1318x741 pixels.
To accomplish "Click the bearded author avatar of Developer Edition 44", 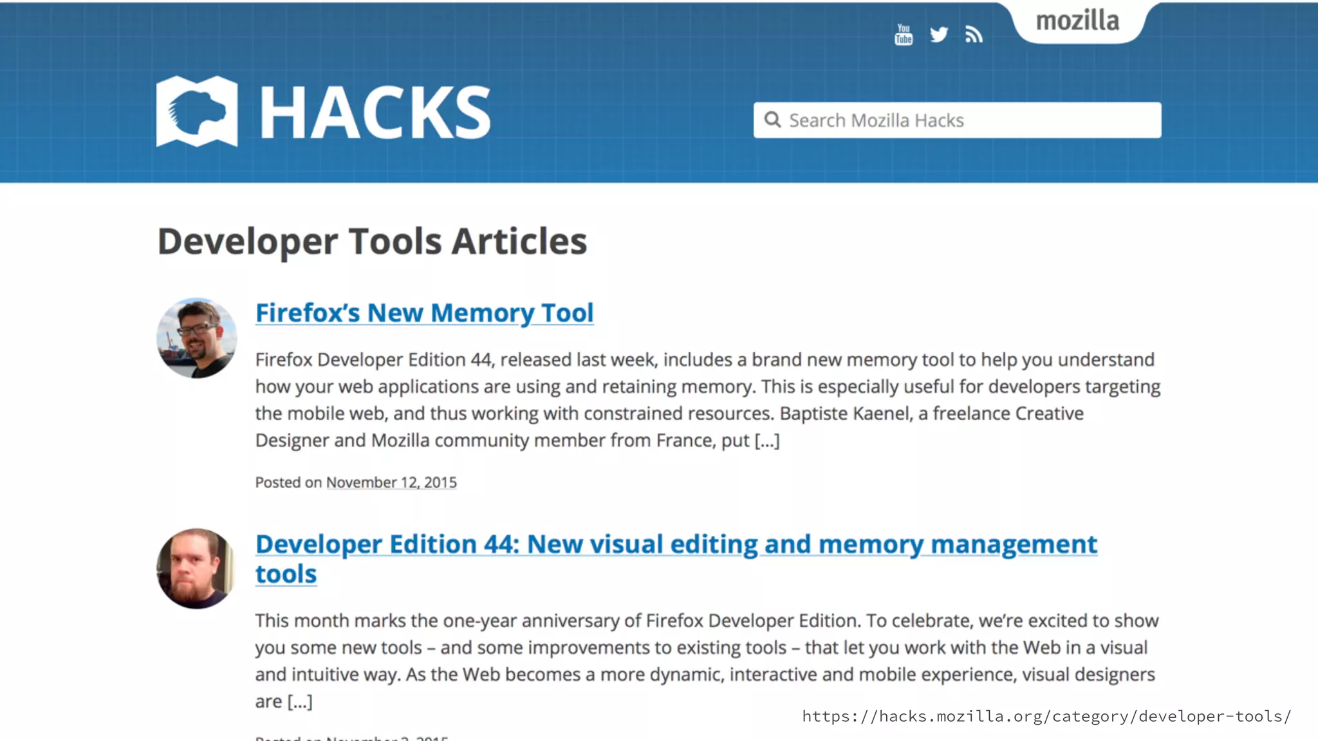I will [x=197, y=569].
